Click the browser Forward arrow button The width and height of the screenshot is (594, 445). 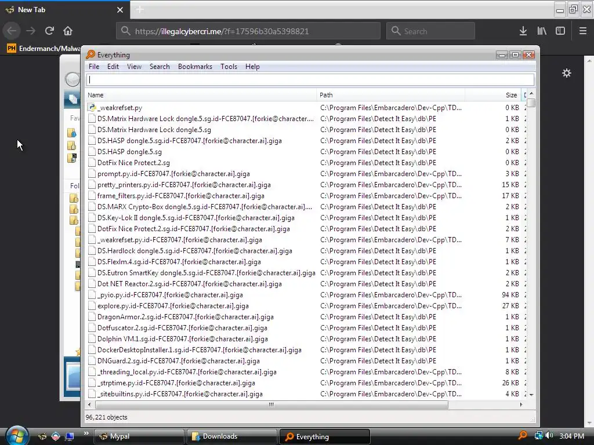[31, 31]
